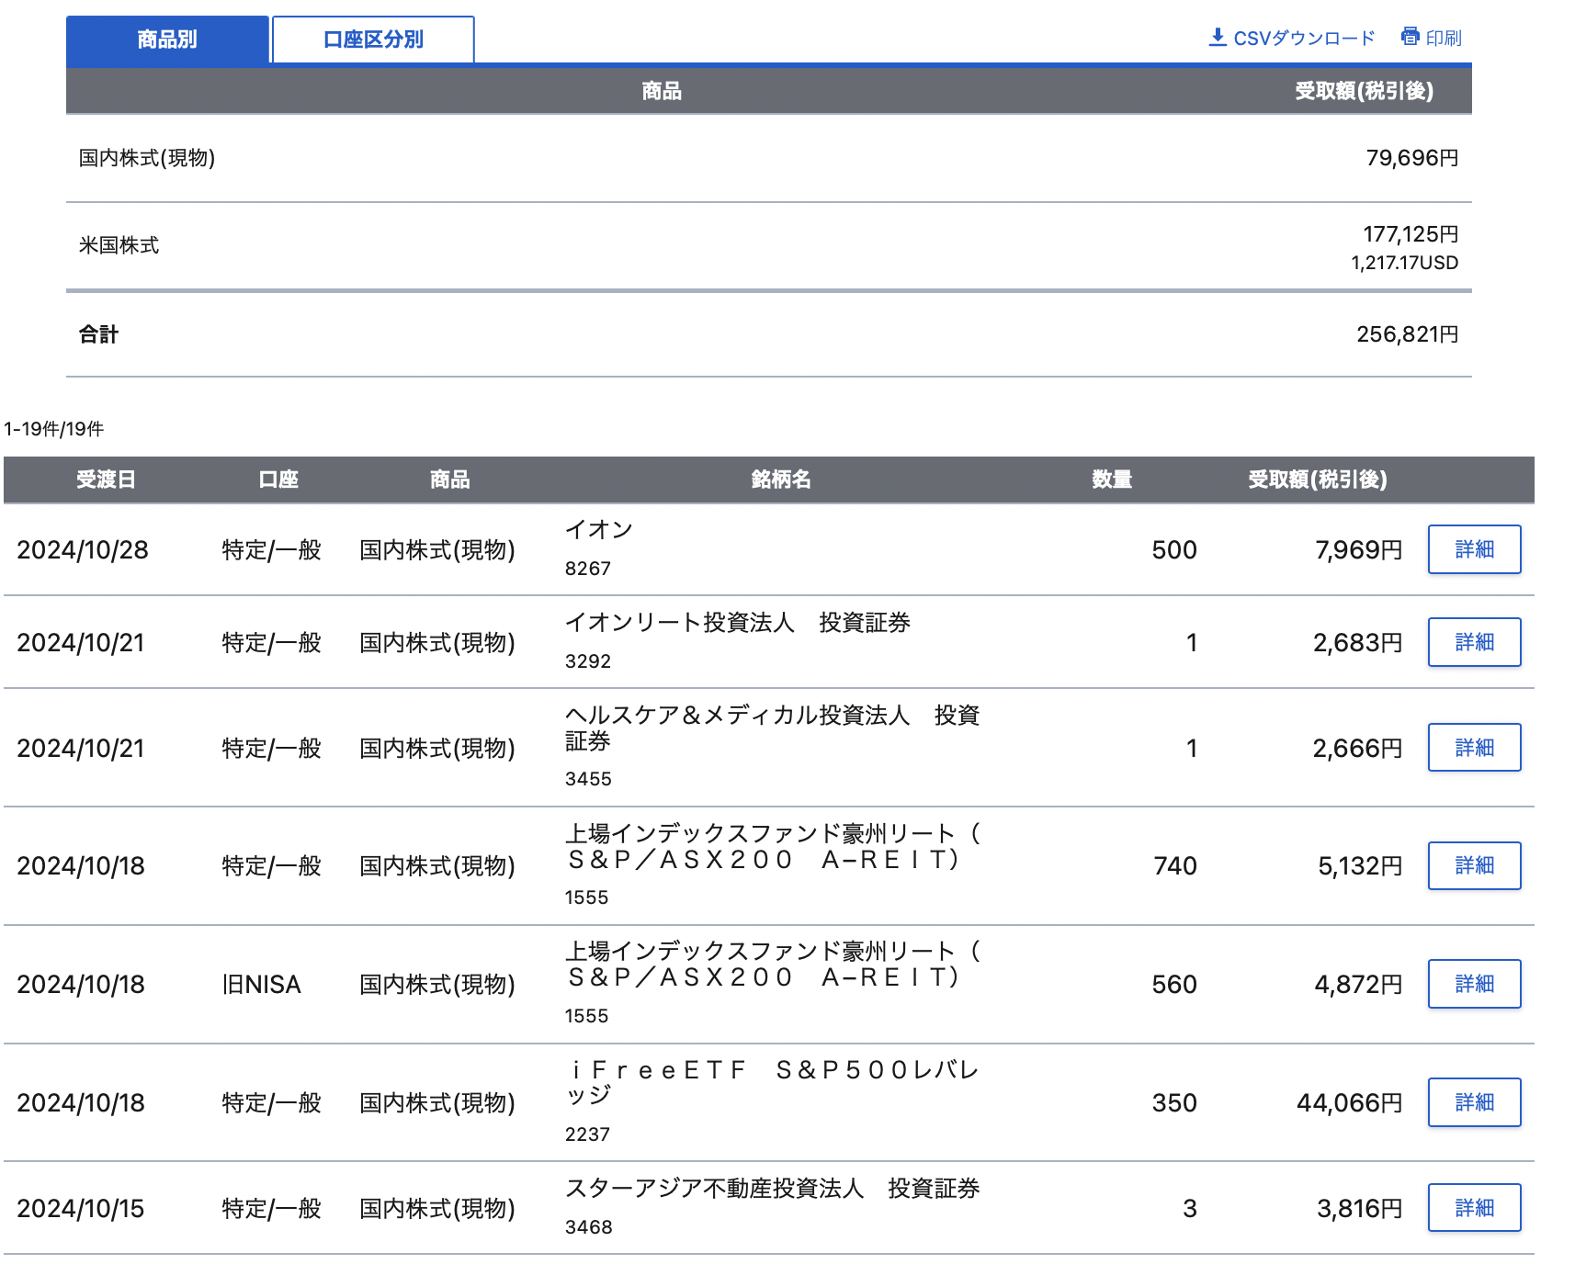1575x1264 pixels.
Task: Open 詳細 for the 旧NISA 豪州リート row
Action: point(1474,984)
